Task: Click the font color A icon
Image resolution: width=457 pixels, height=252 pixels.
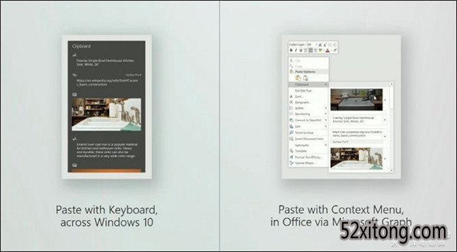Action: [328, 50]
